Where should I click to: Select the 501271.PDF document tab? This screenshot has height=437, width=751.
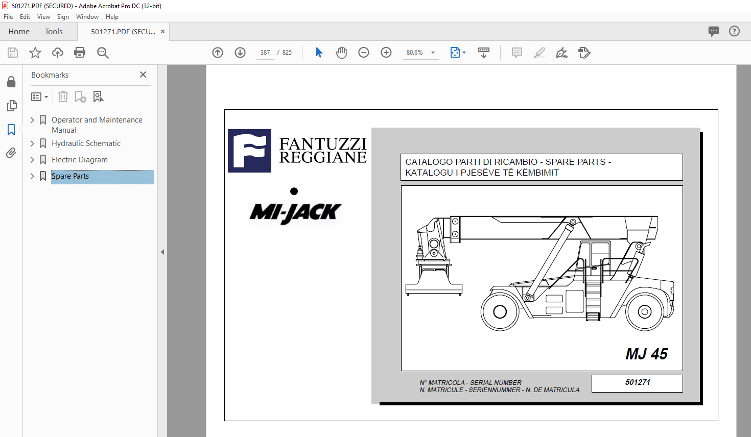pyautogui.click(x=123, y=32)
